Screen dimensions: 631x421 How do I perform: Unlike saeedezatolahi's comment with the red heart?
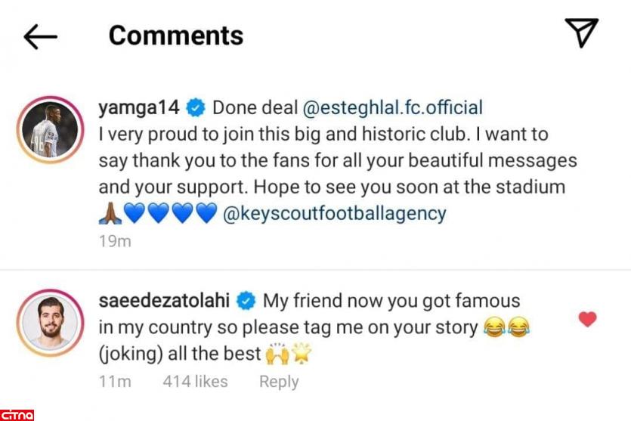point(587,319)
